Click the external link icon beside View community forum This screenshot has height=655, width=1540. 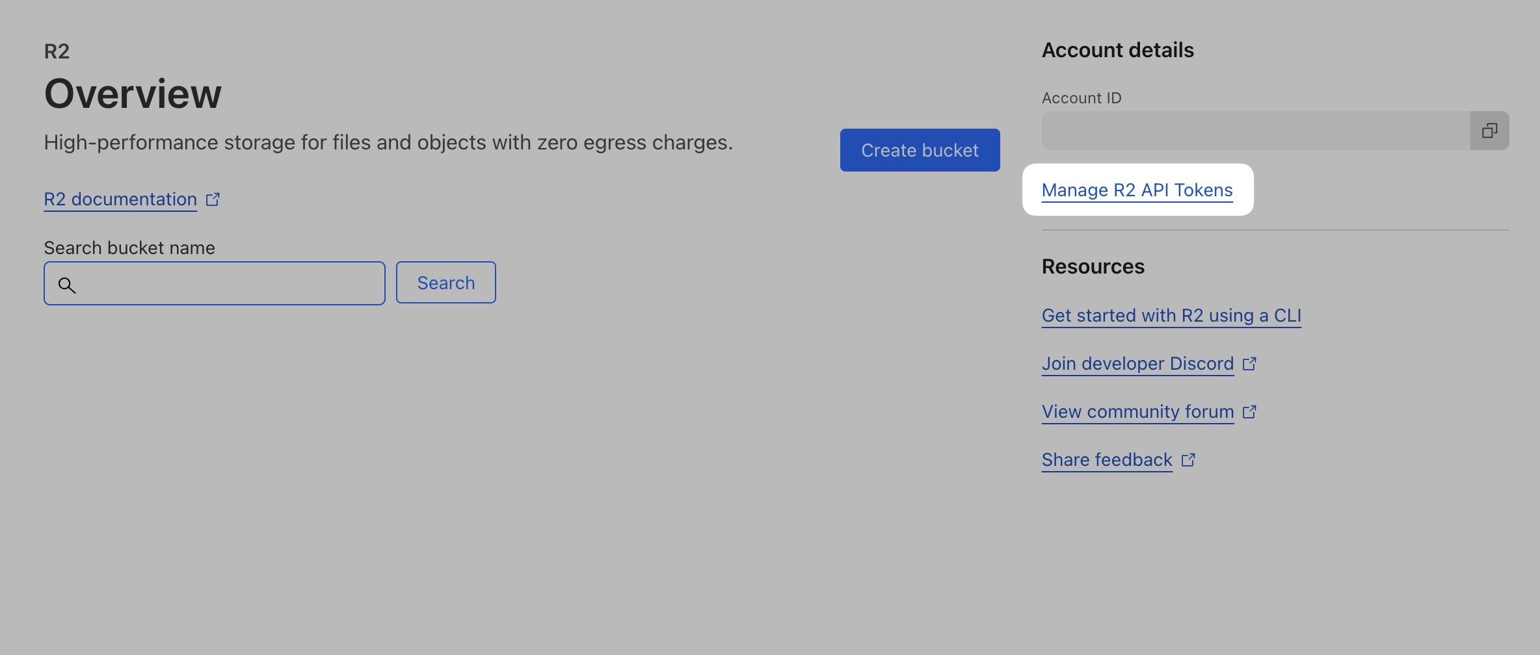[1250, 411]
